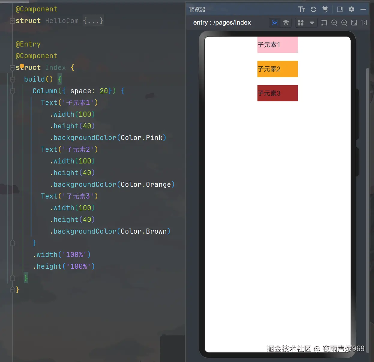Image resolution: width=374 pixels, height=362 pixels.
Task: Click fold end marker beside struct closing brace
Action: pyautogui.click(x=12, y=289)
